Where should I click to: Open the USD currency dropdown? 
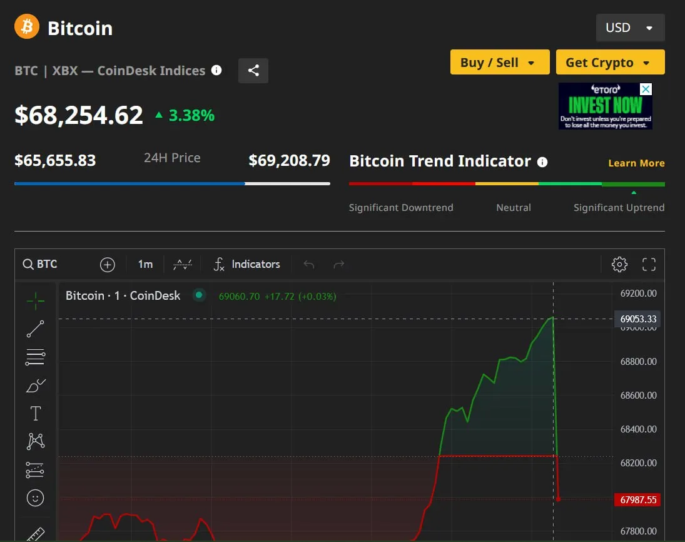pos(630,28)
